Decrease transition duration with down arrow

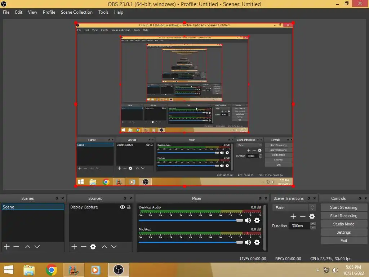click(313, 228)
